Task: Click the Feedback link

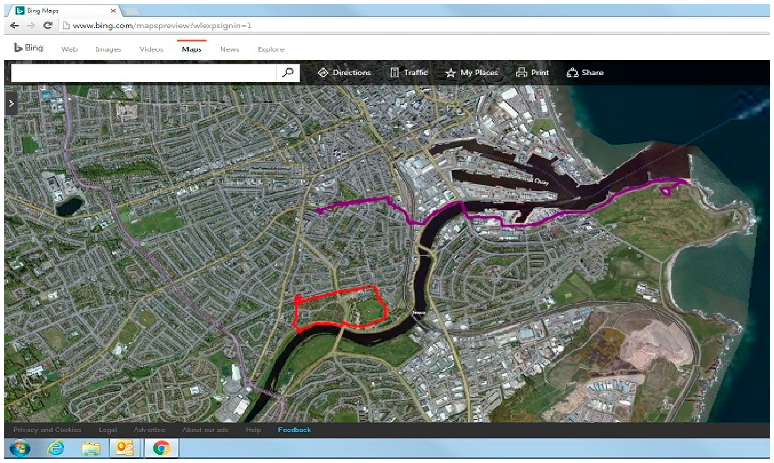Action: click(294, 430)
